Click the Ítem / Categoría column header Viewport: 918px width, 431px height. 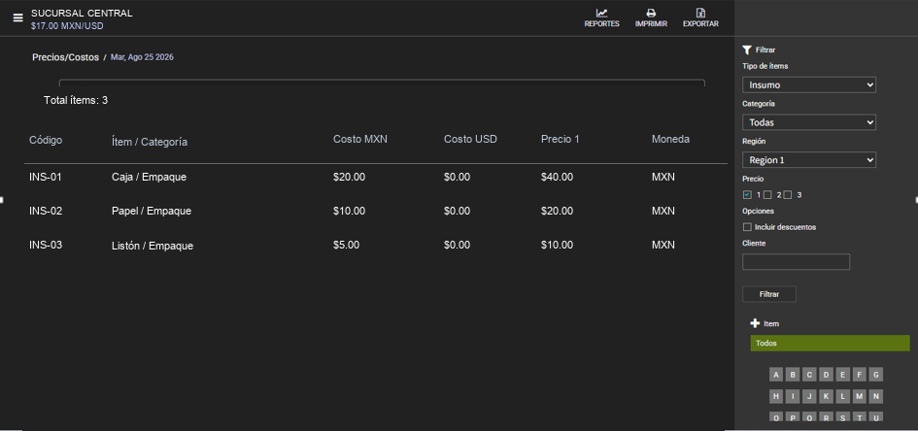150,142
